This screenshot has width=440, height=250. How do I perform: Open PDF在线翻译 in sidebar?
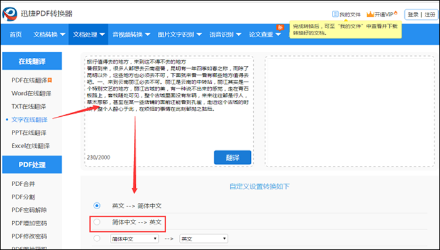(29, 80)
